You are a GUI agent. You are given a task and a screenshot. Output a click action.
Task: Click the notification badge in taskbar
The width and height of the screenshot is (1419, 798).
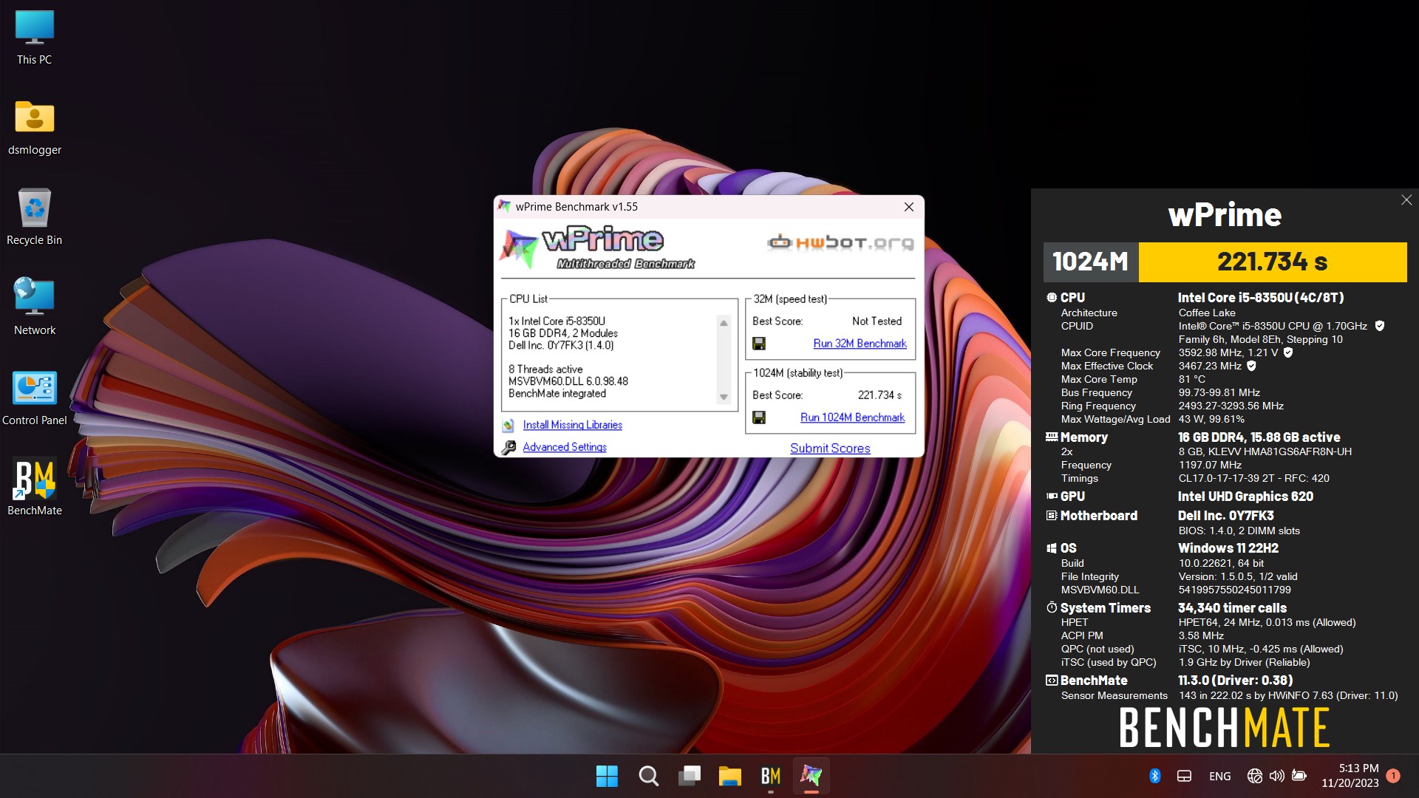click(x=1393, y=776)
